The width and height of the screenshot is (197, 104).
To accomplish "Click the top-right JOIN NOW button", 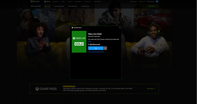I will [x=152, y=6].
